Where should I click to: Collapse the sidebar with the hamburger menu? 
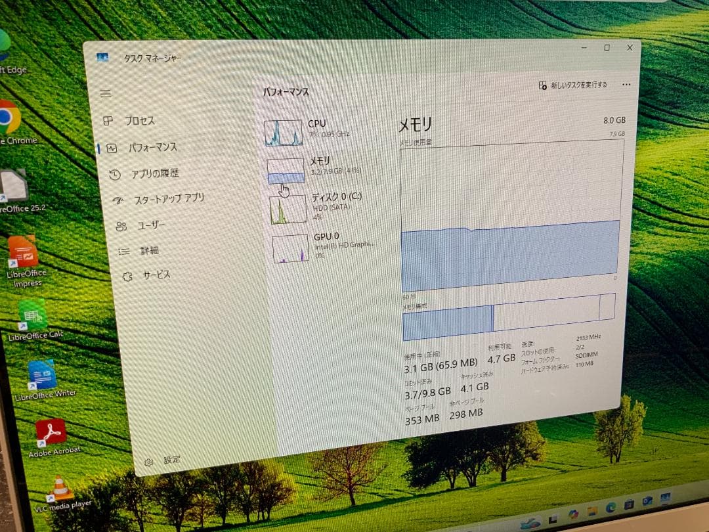point(106,93)
